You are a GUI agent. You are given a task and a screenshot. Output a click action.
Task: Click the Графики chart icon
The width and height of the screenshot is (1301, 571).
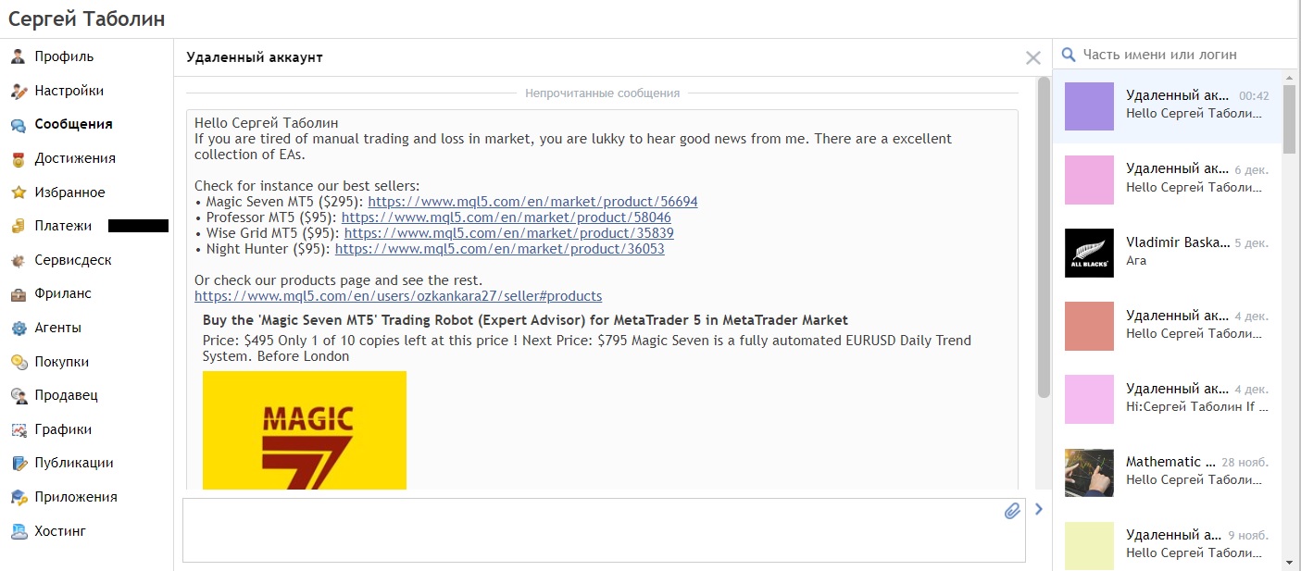pos(19,429)
